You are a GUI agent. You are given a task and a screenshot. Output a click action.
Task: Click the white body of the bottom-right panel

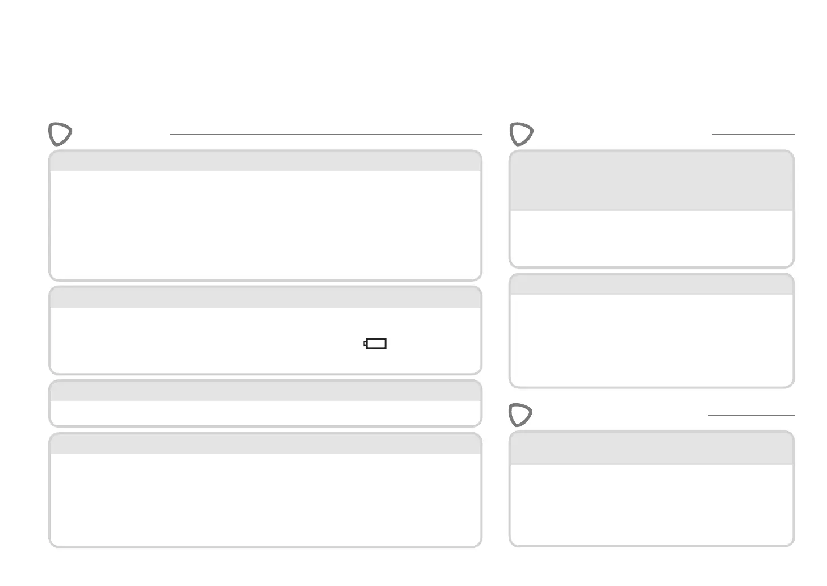[x=651, y=504]
